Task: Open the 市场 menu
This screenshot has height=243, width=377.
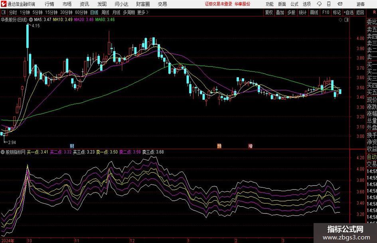Action: coord(67,4)
